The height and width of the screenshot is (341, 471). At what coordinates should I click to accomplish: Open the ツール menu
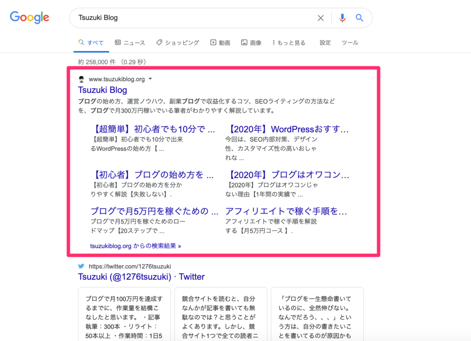click(350, 43)
